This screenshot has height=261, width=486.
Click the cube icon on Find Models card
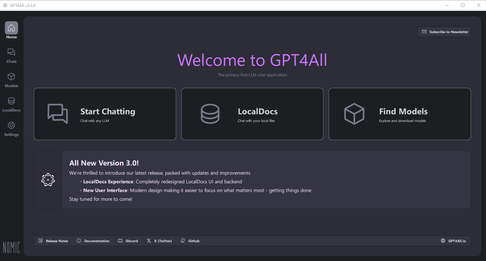pyautogui.click(x=354, y=114)
